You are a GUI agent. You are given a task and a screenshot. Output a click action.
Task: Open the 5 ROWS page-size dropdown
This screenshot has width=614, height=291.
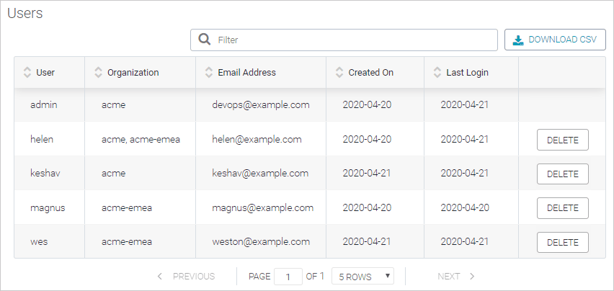click(366, 276)
